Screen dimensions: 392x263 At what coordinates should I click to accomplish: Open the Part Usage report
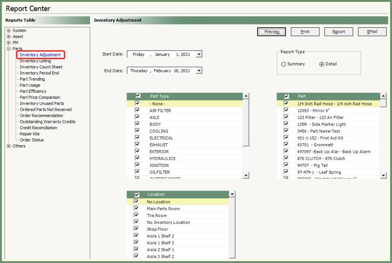click(30, 85)
